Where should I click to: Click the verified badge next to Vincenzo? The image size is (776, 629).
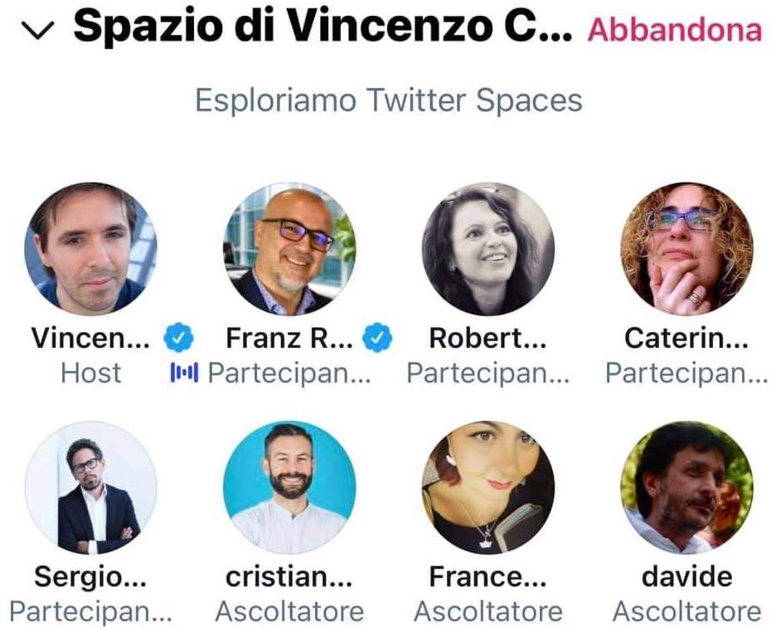point(179,338)
